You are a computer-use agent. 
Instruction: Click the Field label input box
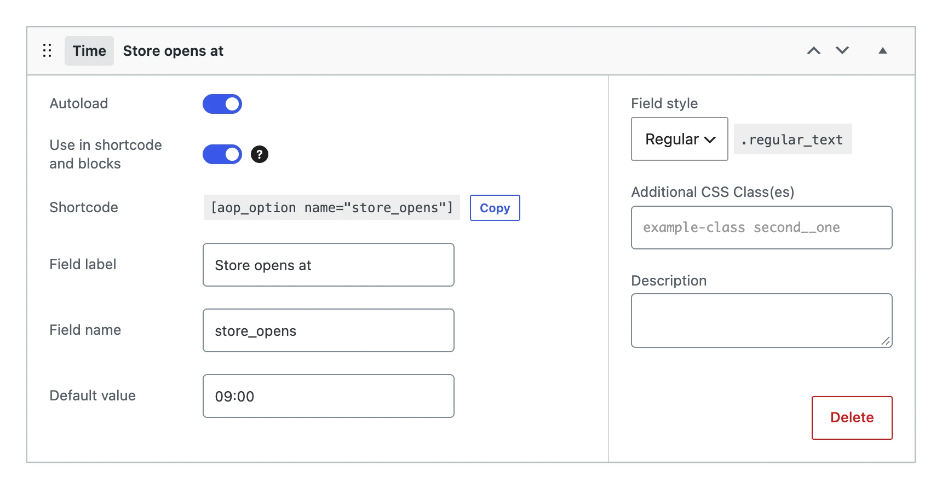pos(329,265)
